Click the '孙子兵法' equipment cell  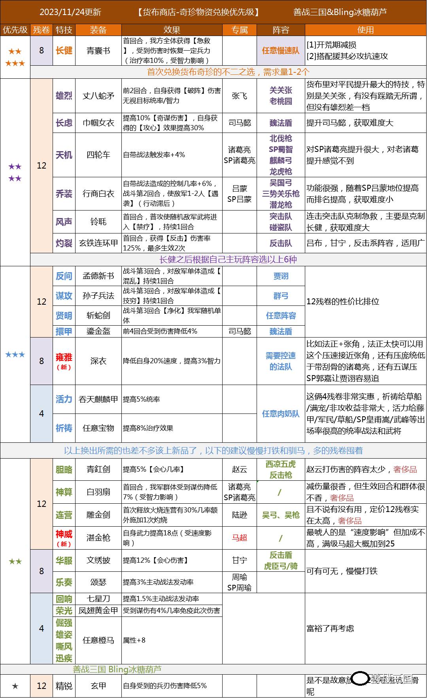pyautogui.click(x=98, y=296)
